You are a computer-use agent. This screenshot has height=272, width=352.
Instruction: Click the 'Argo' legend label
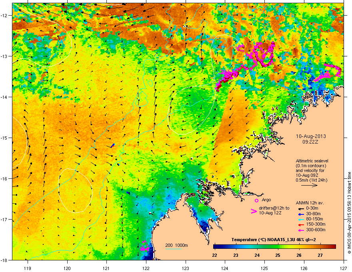(266, 200)
